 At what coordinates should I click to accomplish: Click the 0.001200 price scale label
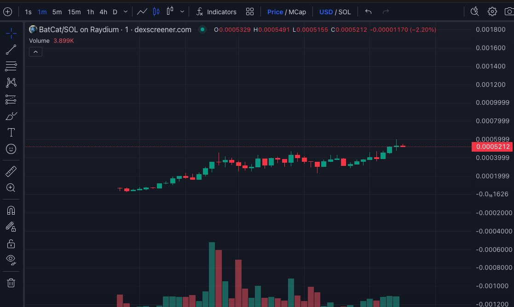click(x=491, y=85)
